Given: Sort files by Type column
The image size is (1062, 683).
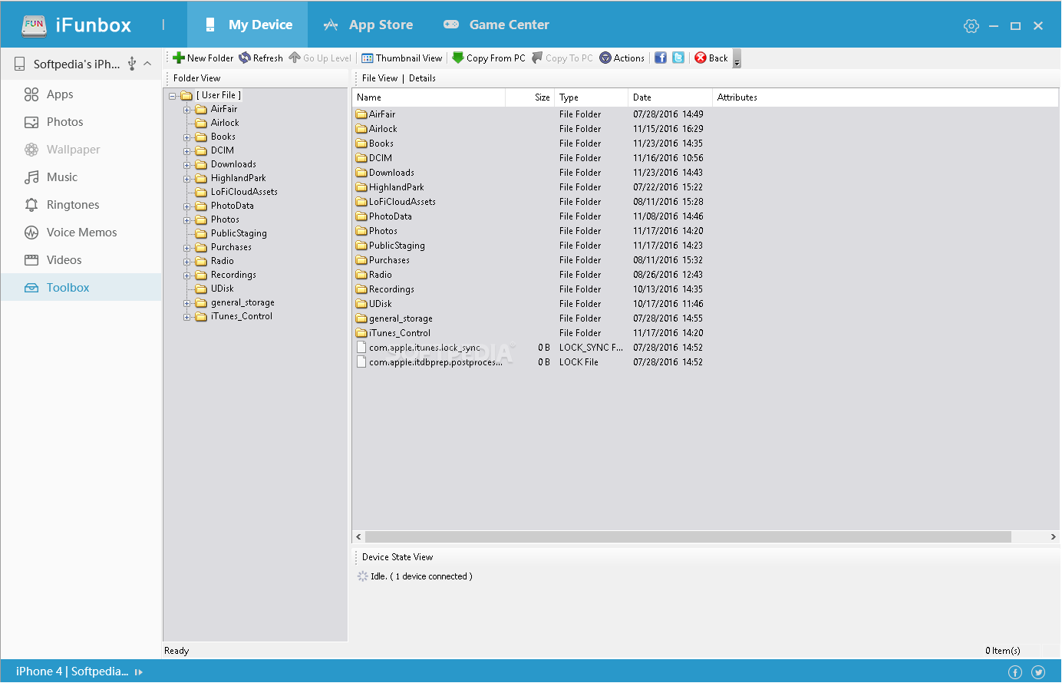Looking at the screenshot, I should coord(591,97).
